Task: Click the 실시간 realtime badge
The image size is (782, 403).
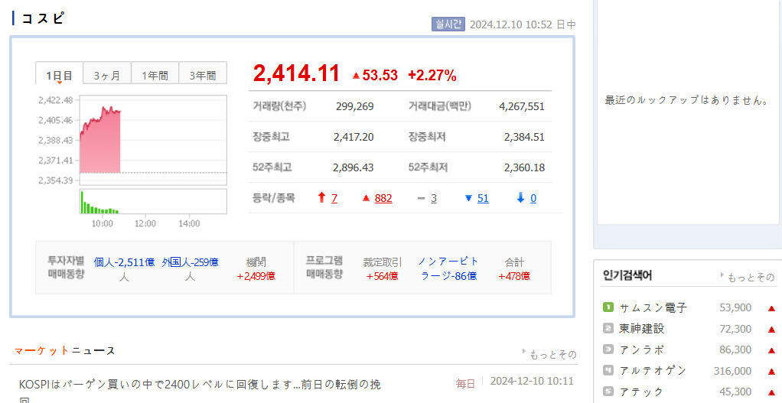Action: [448, 24]
